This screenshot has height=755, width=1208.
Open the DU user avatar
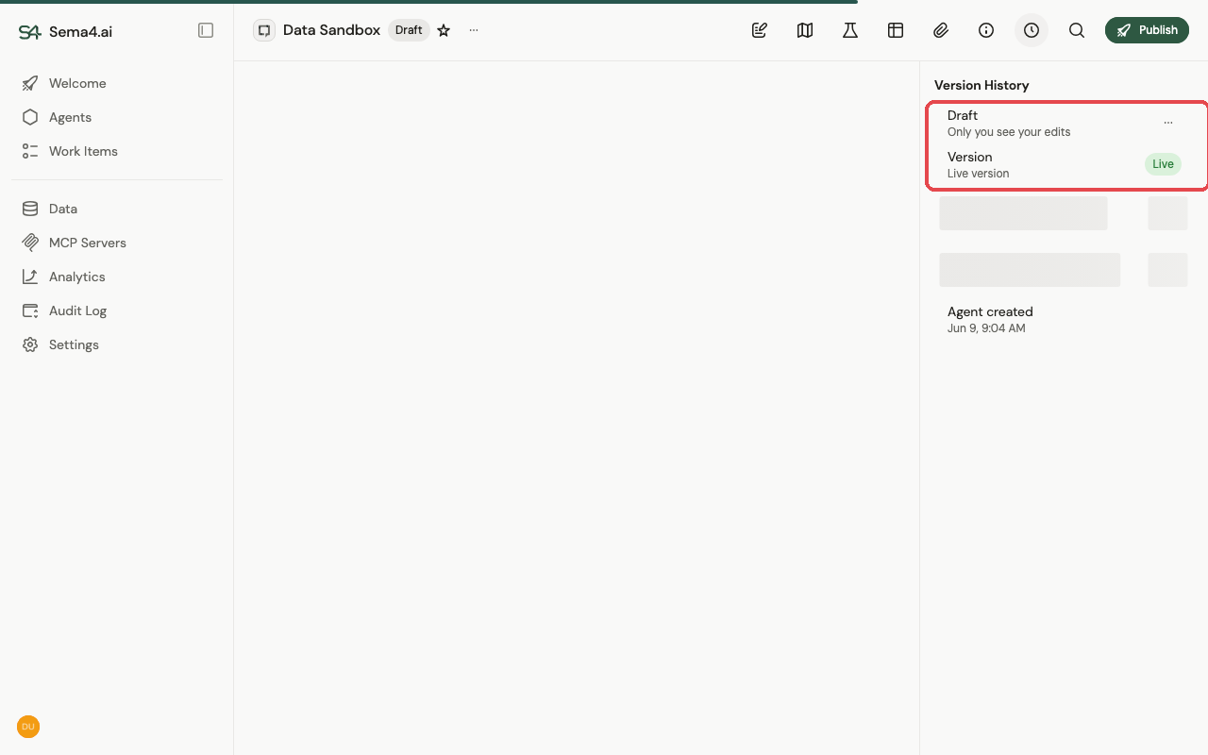tap(28, 727)
